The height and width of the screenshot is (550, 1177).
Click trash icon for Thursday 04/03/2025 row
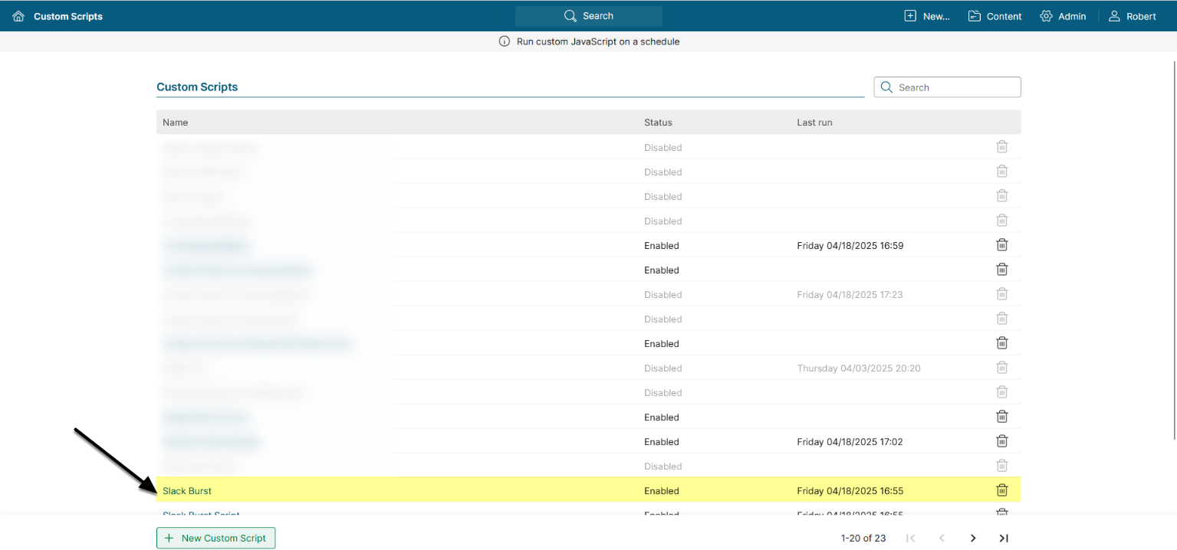(1001, 368)
